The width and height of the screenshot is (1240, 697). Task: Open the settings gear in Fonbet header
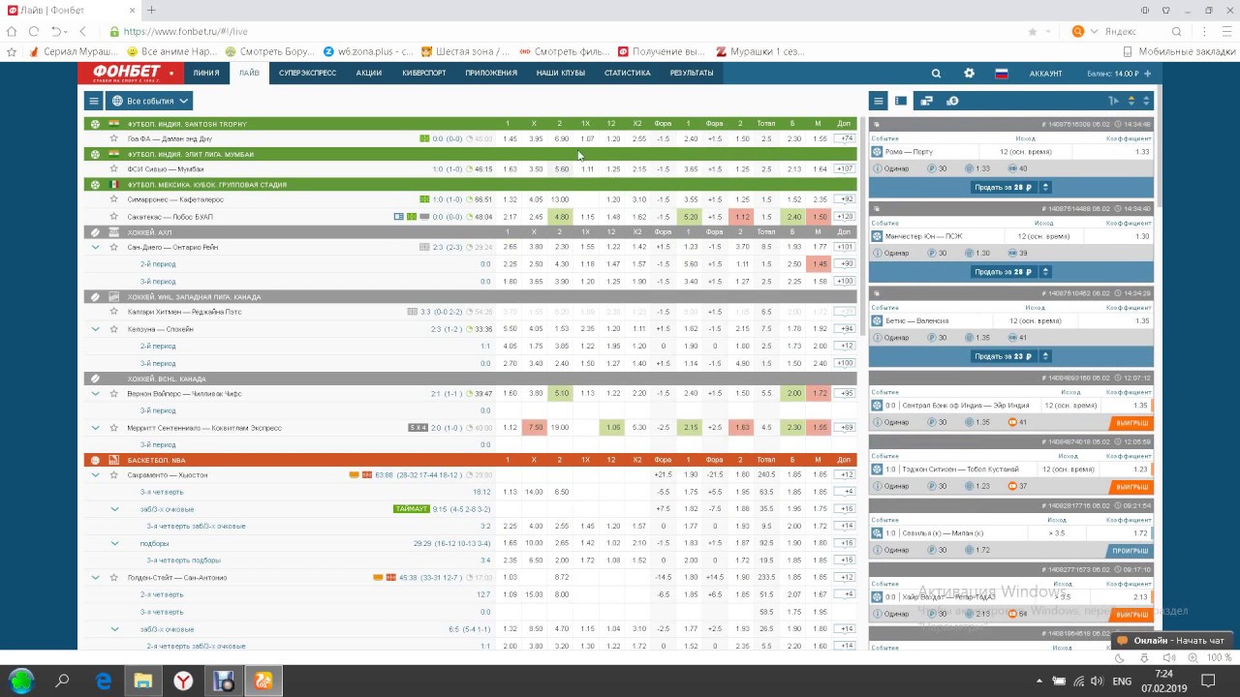click(x=969, y=73)
